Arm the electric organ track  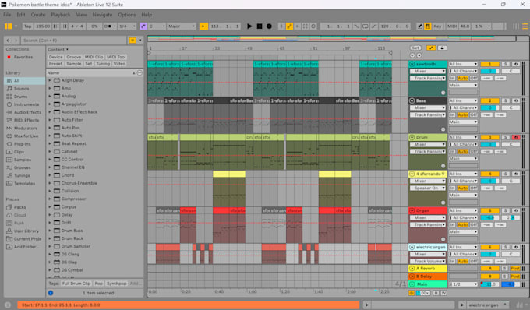[x=515, y=247]
